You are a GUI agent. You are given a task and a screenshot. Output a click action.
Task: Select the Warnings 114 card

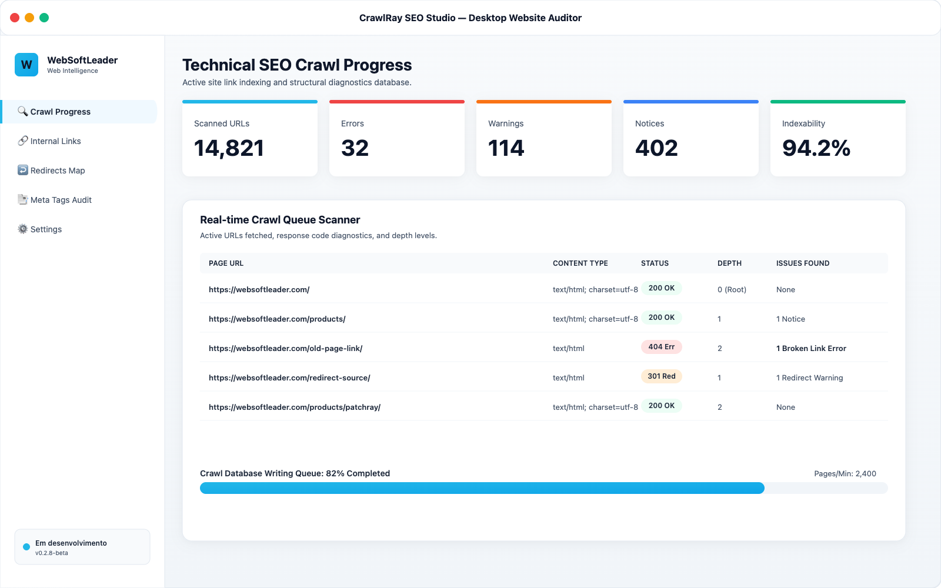tap(544, 138)
